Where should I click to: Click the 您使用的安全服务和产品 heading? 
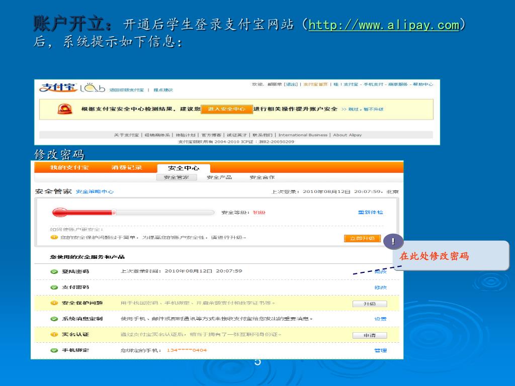click(x=87, y=257)
